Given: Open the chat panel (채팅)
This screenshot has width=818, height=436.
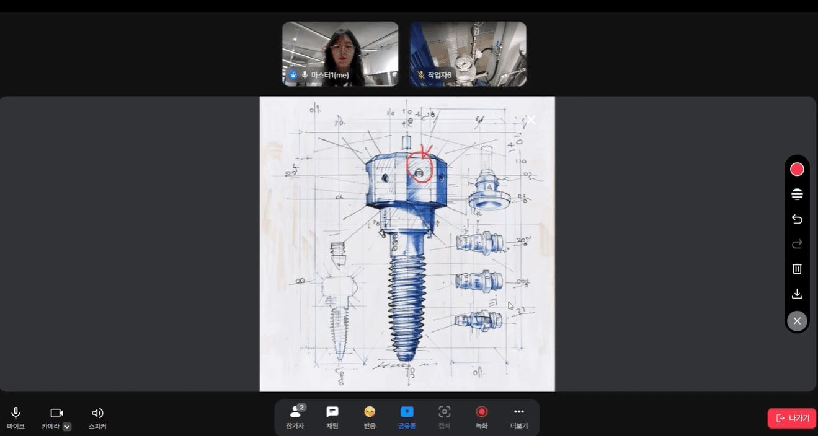Looking at the screenshot, I should (x=332, y=417).
